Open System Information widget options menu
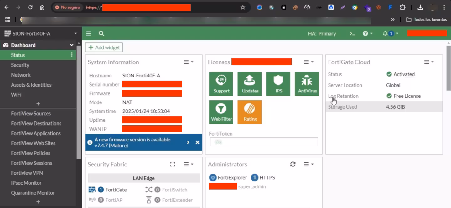The image size is (451, 208). (x=188, y=62)
